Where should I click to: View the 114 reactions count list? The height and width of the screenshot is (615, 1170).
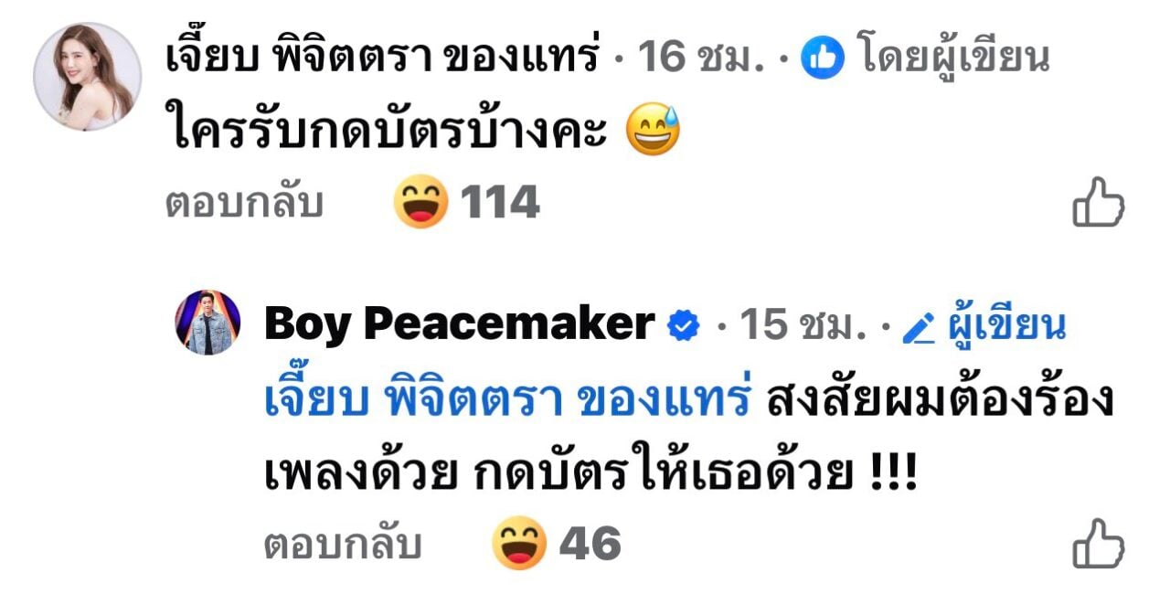click(500, 202)
